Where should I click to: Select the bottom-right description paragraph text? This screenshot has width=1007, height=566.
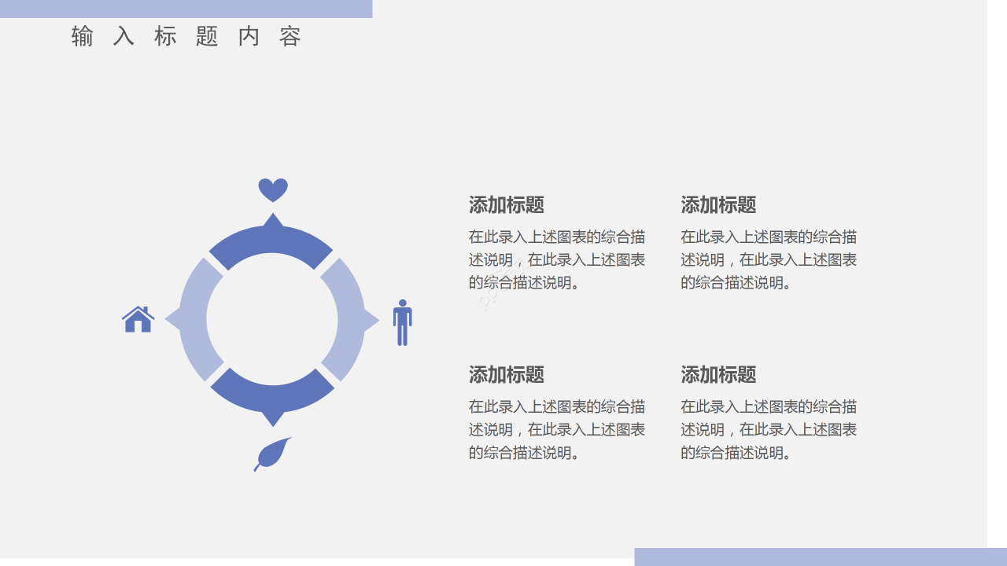click(x=768, y=430)
